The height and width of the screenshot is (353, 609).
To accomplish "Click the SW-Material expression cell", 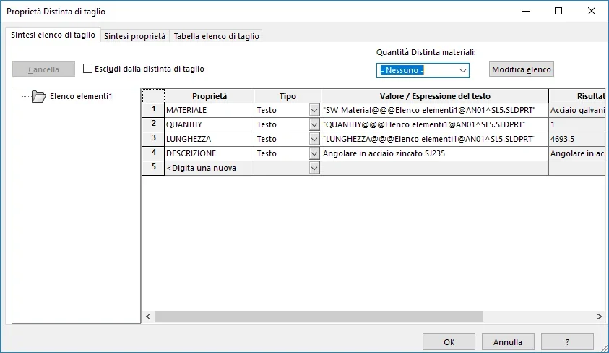I will 435,111.
